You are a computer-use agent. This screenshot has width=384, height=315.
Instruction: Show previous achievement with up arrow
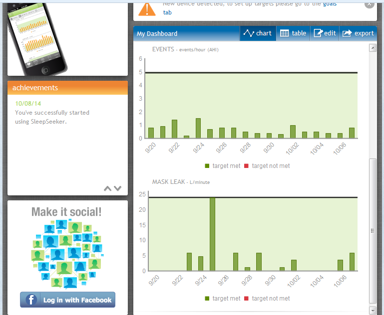[x=107, y=188]
